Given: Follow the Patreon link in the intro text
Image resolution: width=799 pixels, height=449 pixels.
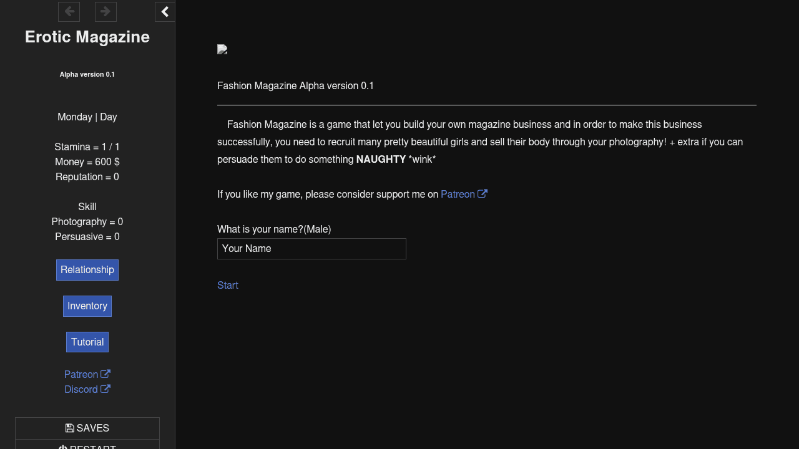Looking at the screenshot, I should [x=458, y=195].
